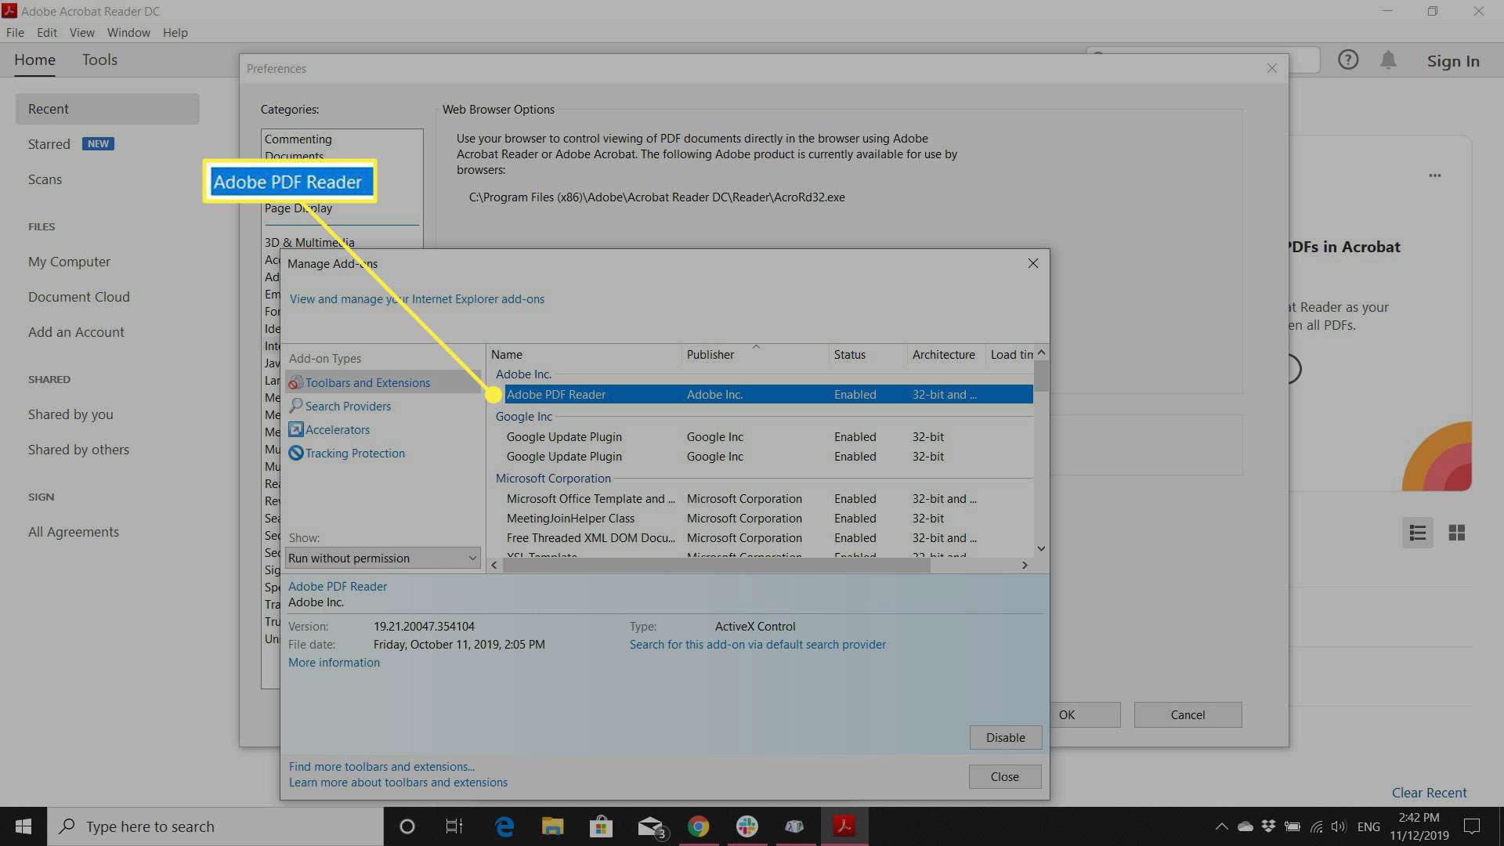Viewport: 1504px width, 846px height.
Task: Open Help menu
Action: [x=175, y=32]
